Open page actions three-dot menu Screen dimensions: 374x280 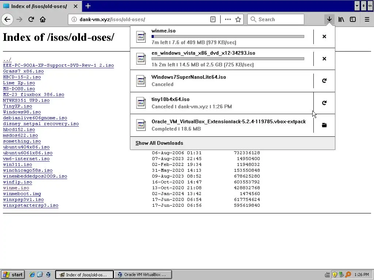tap(228, 19)
